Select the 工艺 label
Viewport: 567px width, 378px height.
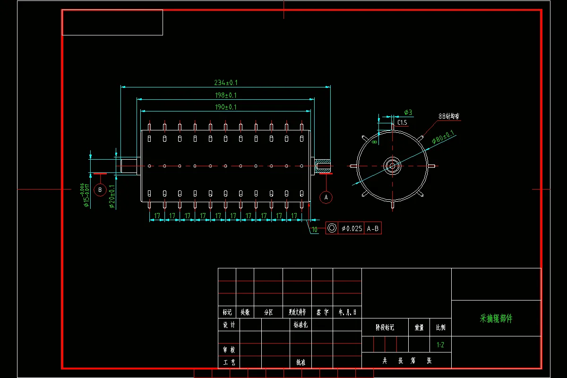(229, 362)
